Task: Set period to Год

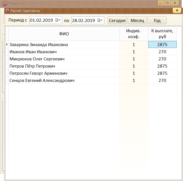Action: 157,20
